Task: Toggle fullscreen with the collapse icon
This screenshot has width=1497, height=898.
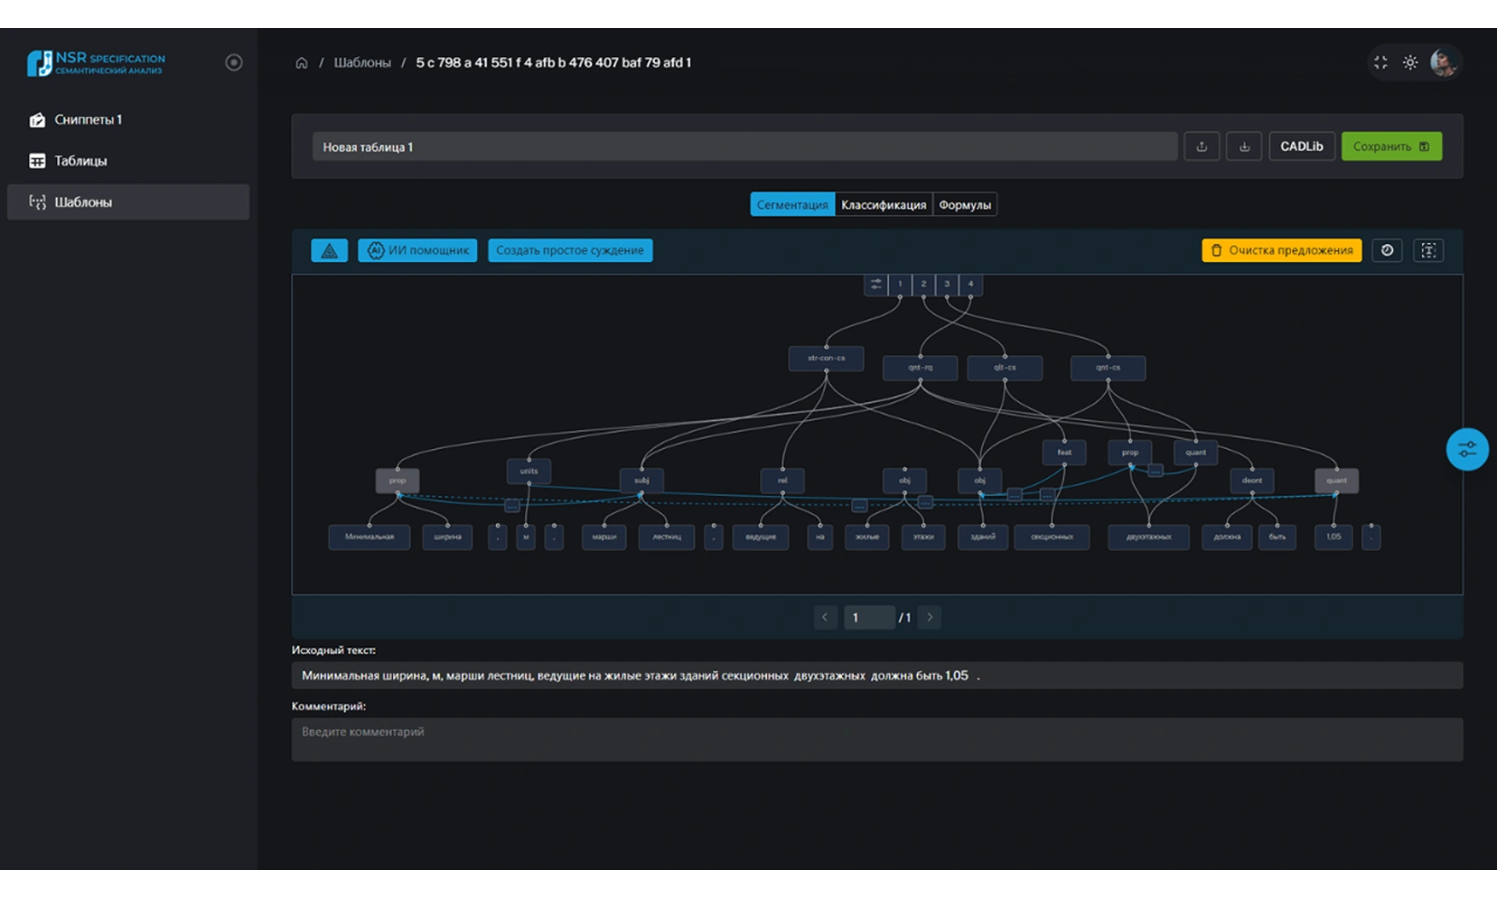Action: (x=1380, y=63)
